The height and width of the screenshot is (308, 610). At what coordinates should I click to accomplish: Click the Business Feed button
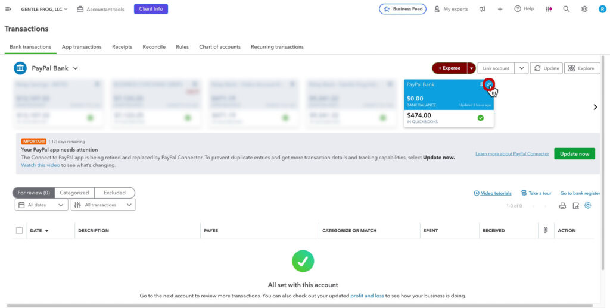point(403,9)
